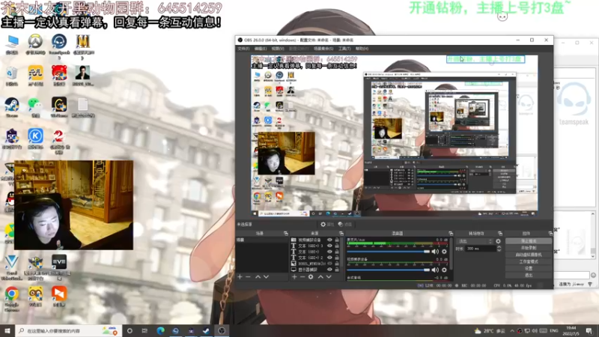The width and height of the screenshot is (599, 337).
Task: Open Task View from the taskbar
Action: (145, 330)
